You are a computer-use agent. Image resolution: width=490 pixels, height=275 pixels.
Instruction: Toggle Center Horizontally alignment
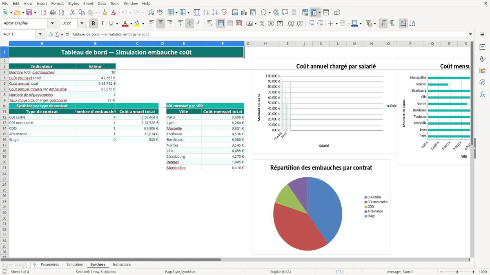point(160,24)
